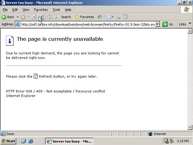Go to the Home page icon

point(49,17)
